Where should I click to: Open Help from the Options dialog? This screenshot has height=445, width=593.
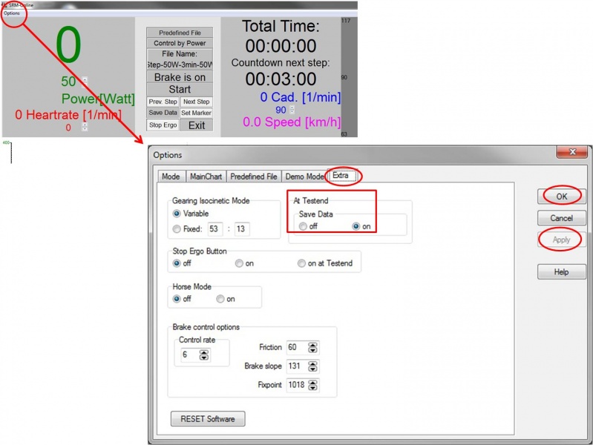561,272
